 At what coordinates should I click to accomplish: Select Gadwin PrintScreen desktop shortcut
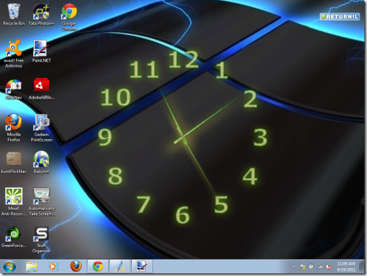42,128
